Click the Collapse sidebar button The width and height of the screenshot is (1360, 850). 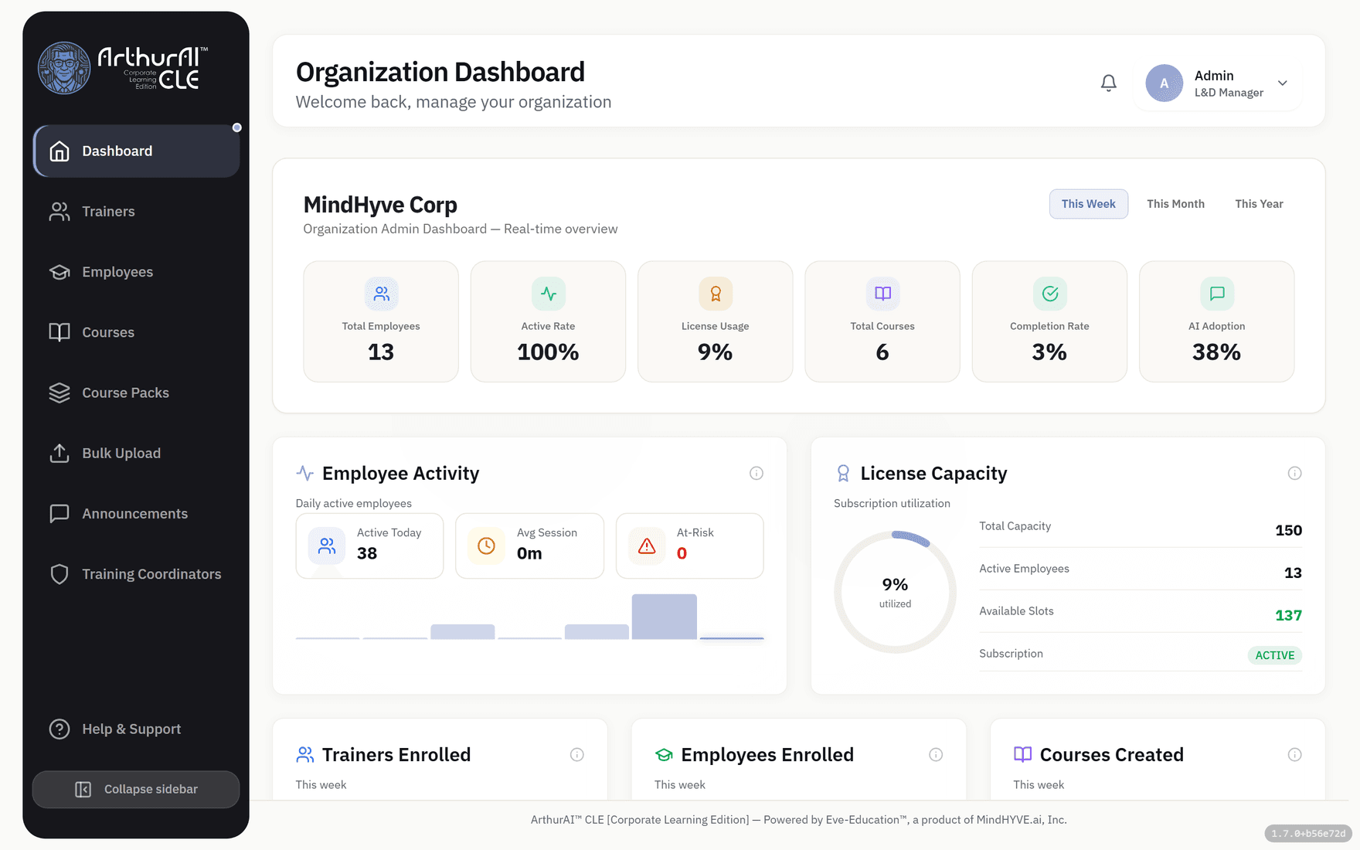136,789
